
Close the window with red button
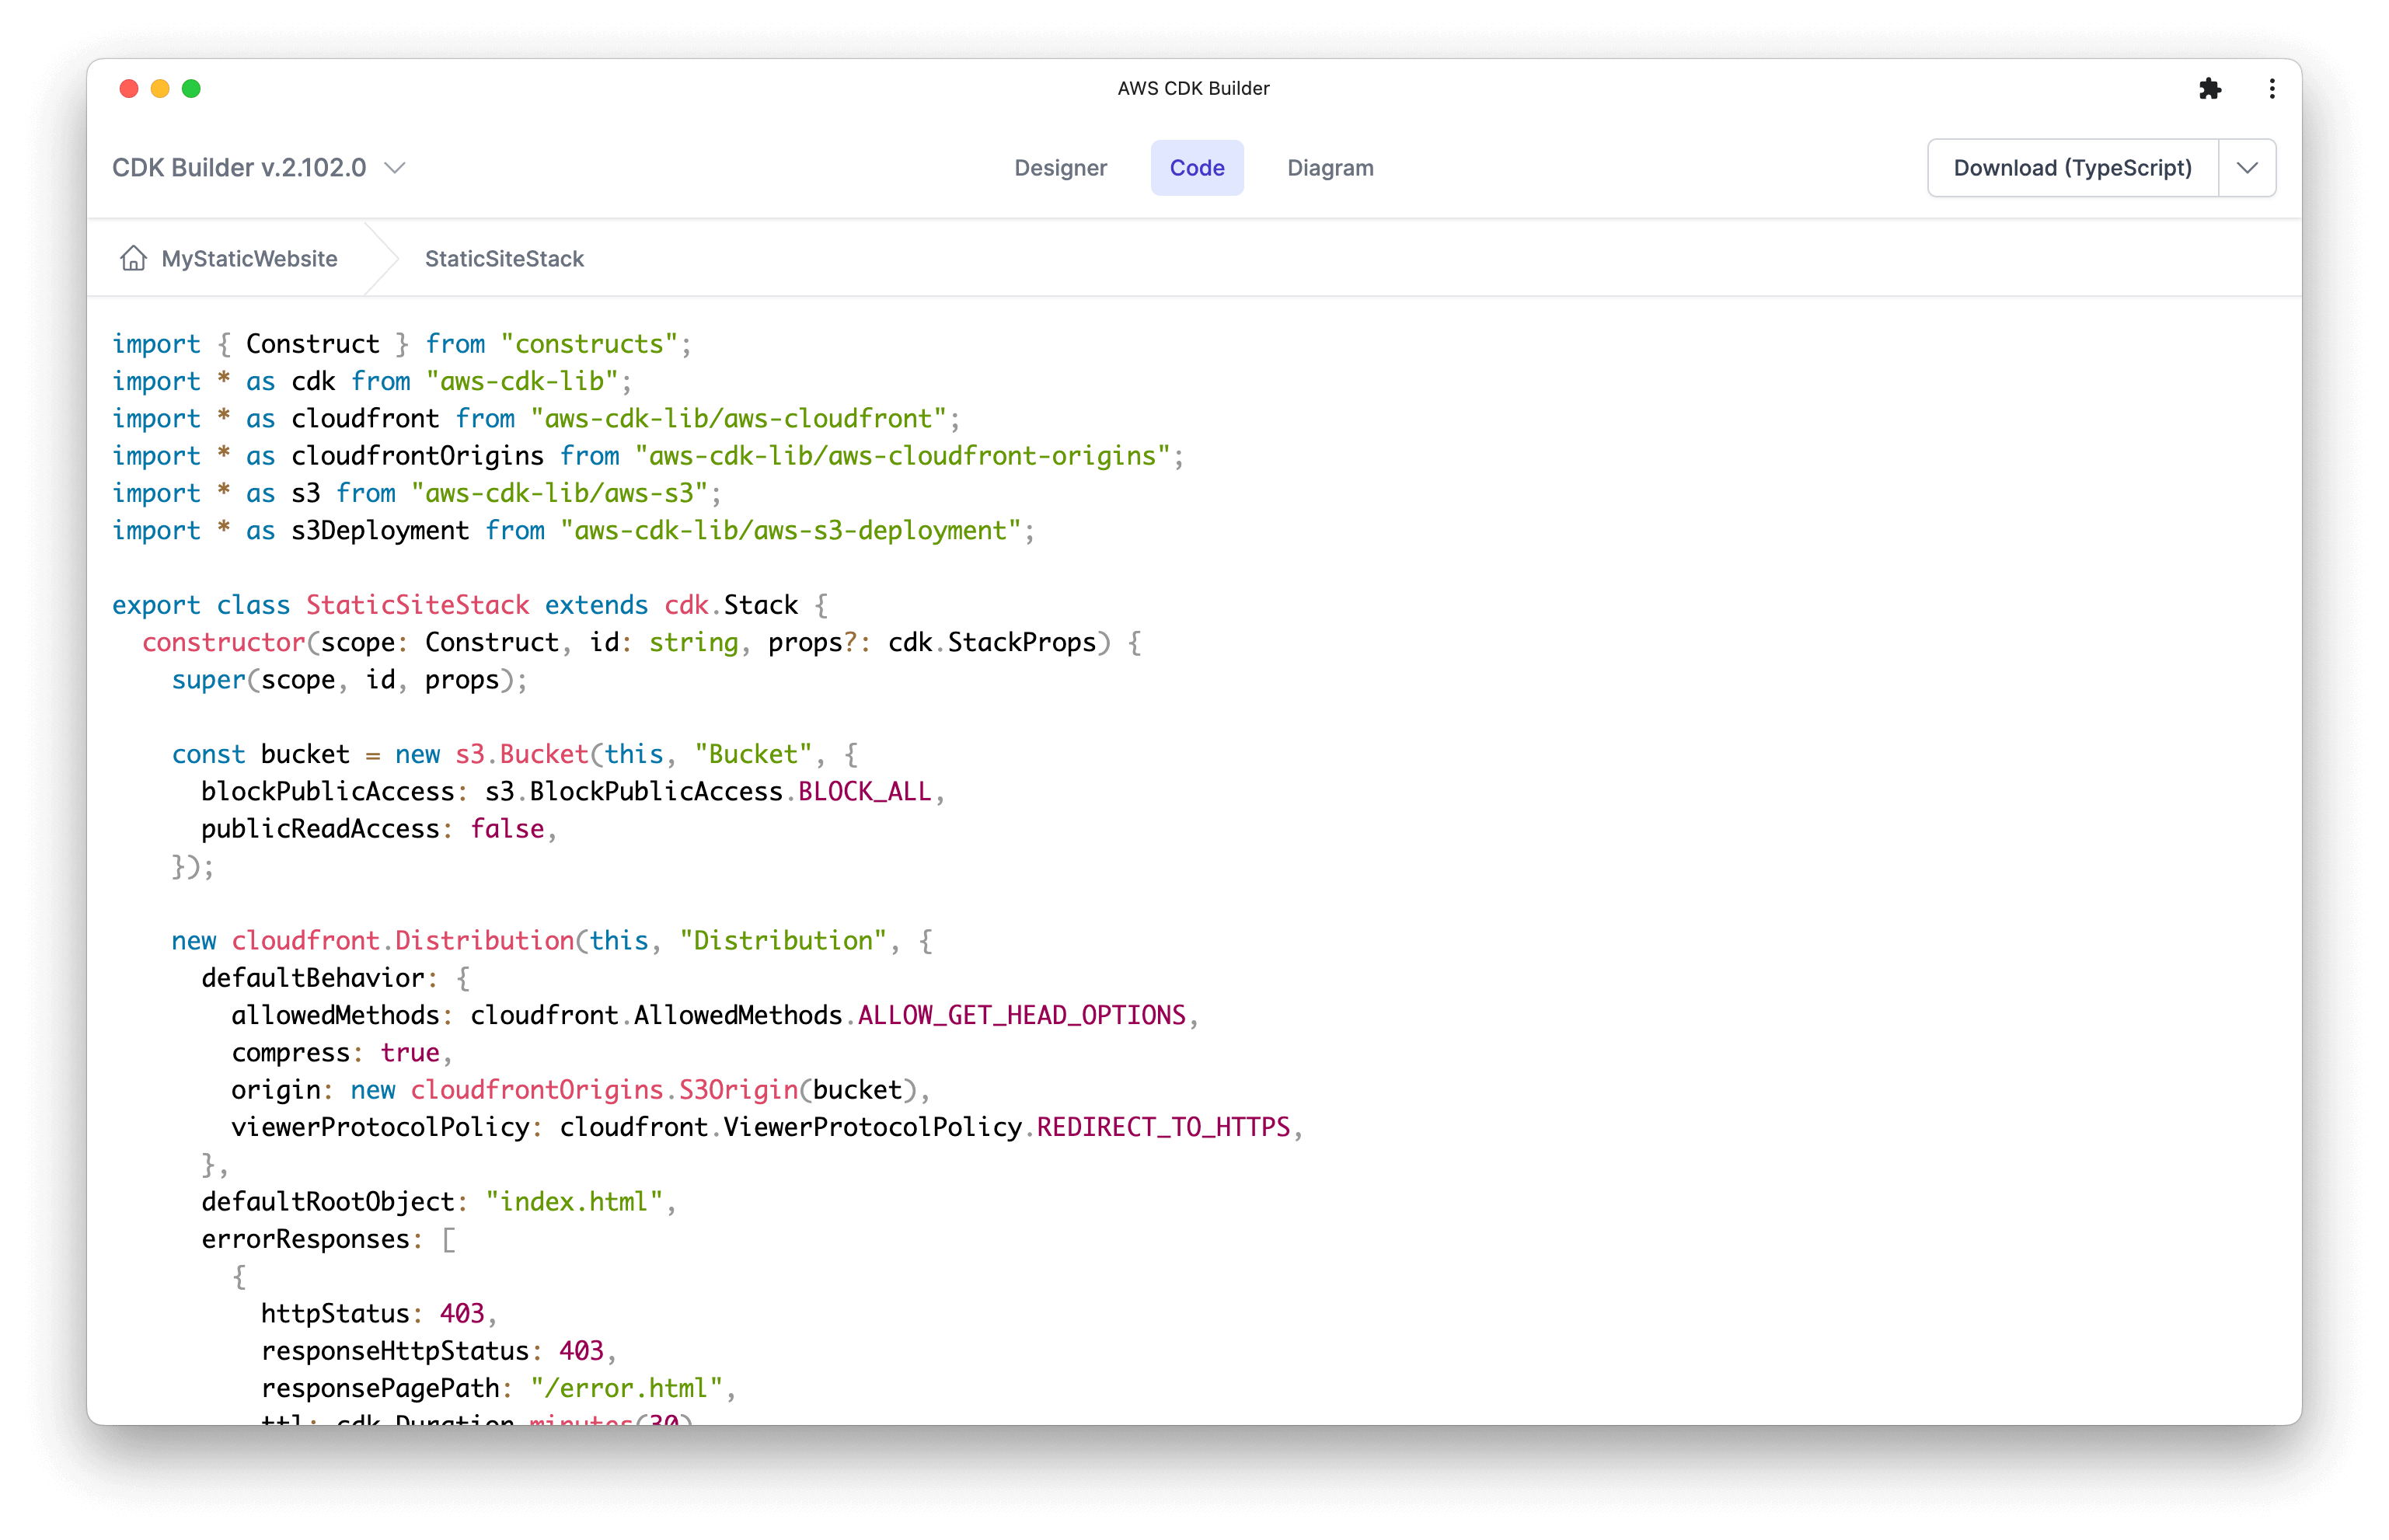pos(129,89)
